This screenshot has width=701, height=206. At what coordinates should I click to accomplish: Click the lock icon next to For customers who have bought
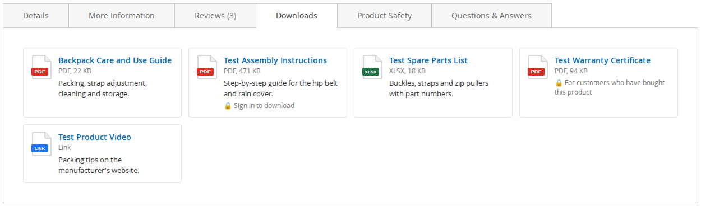559,82
